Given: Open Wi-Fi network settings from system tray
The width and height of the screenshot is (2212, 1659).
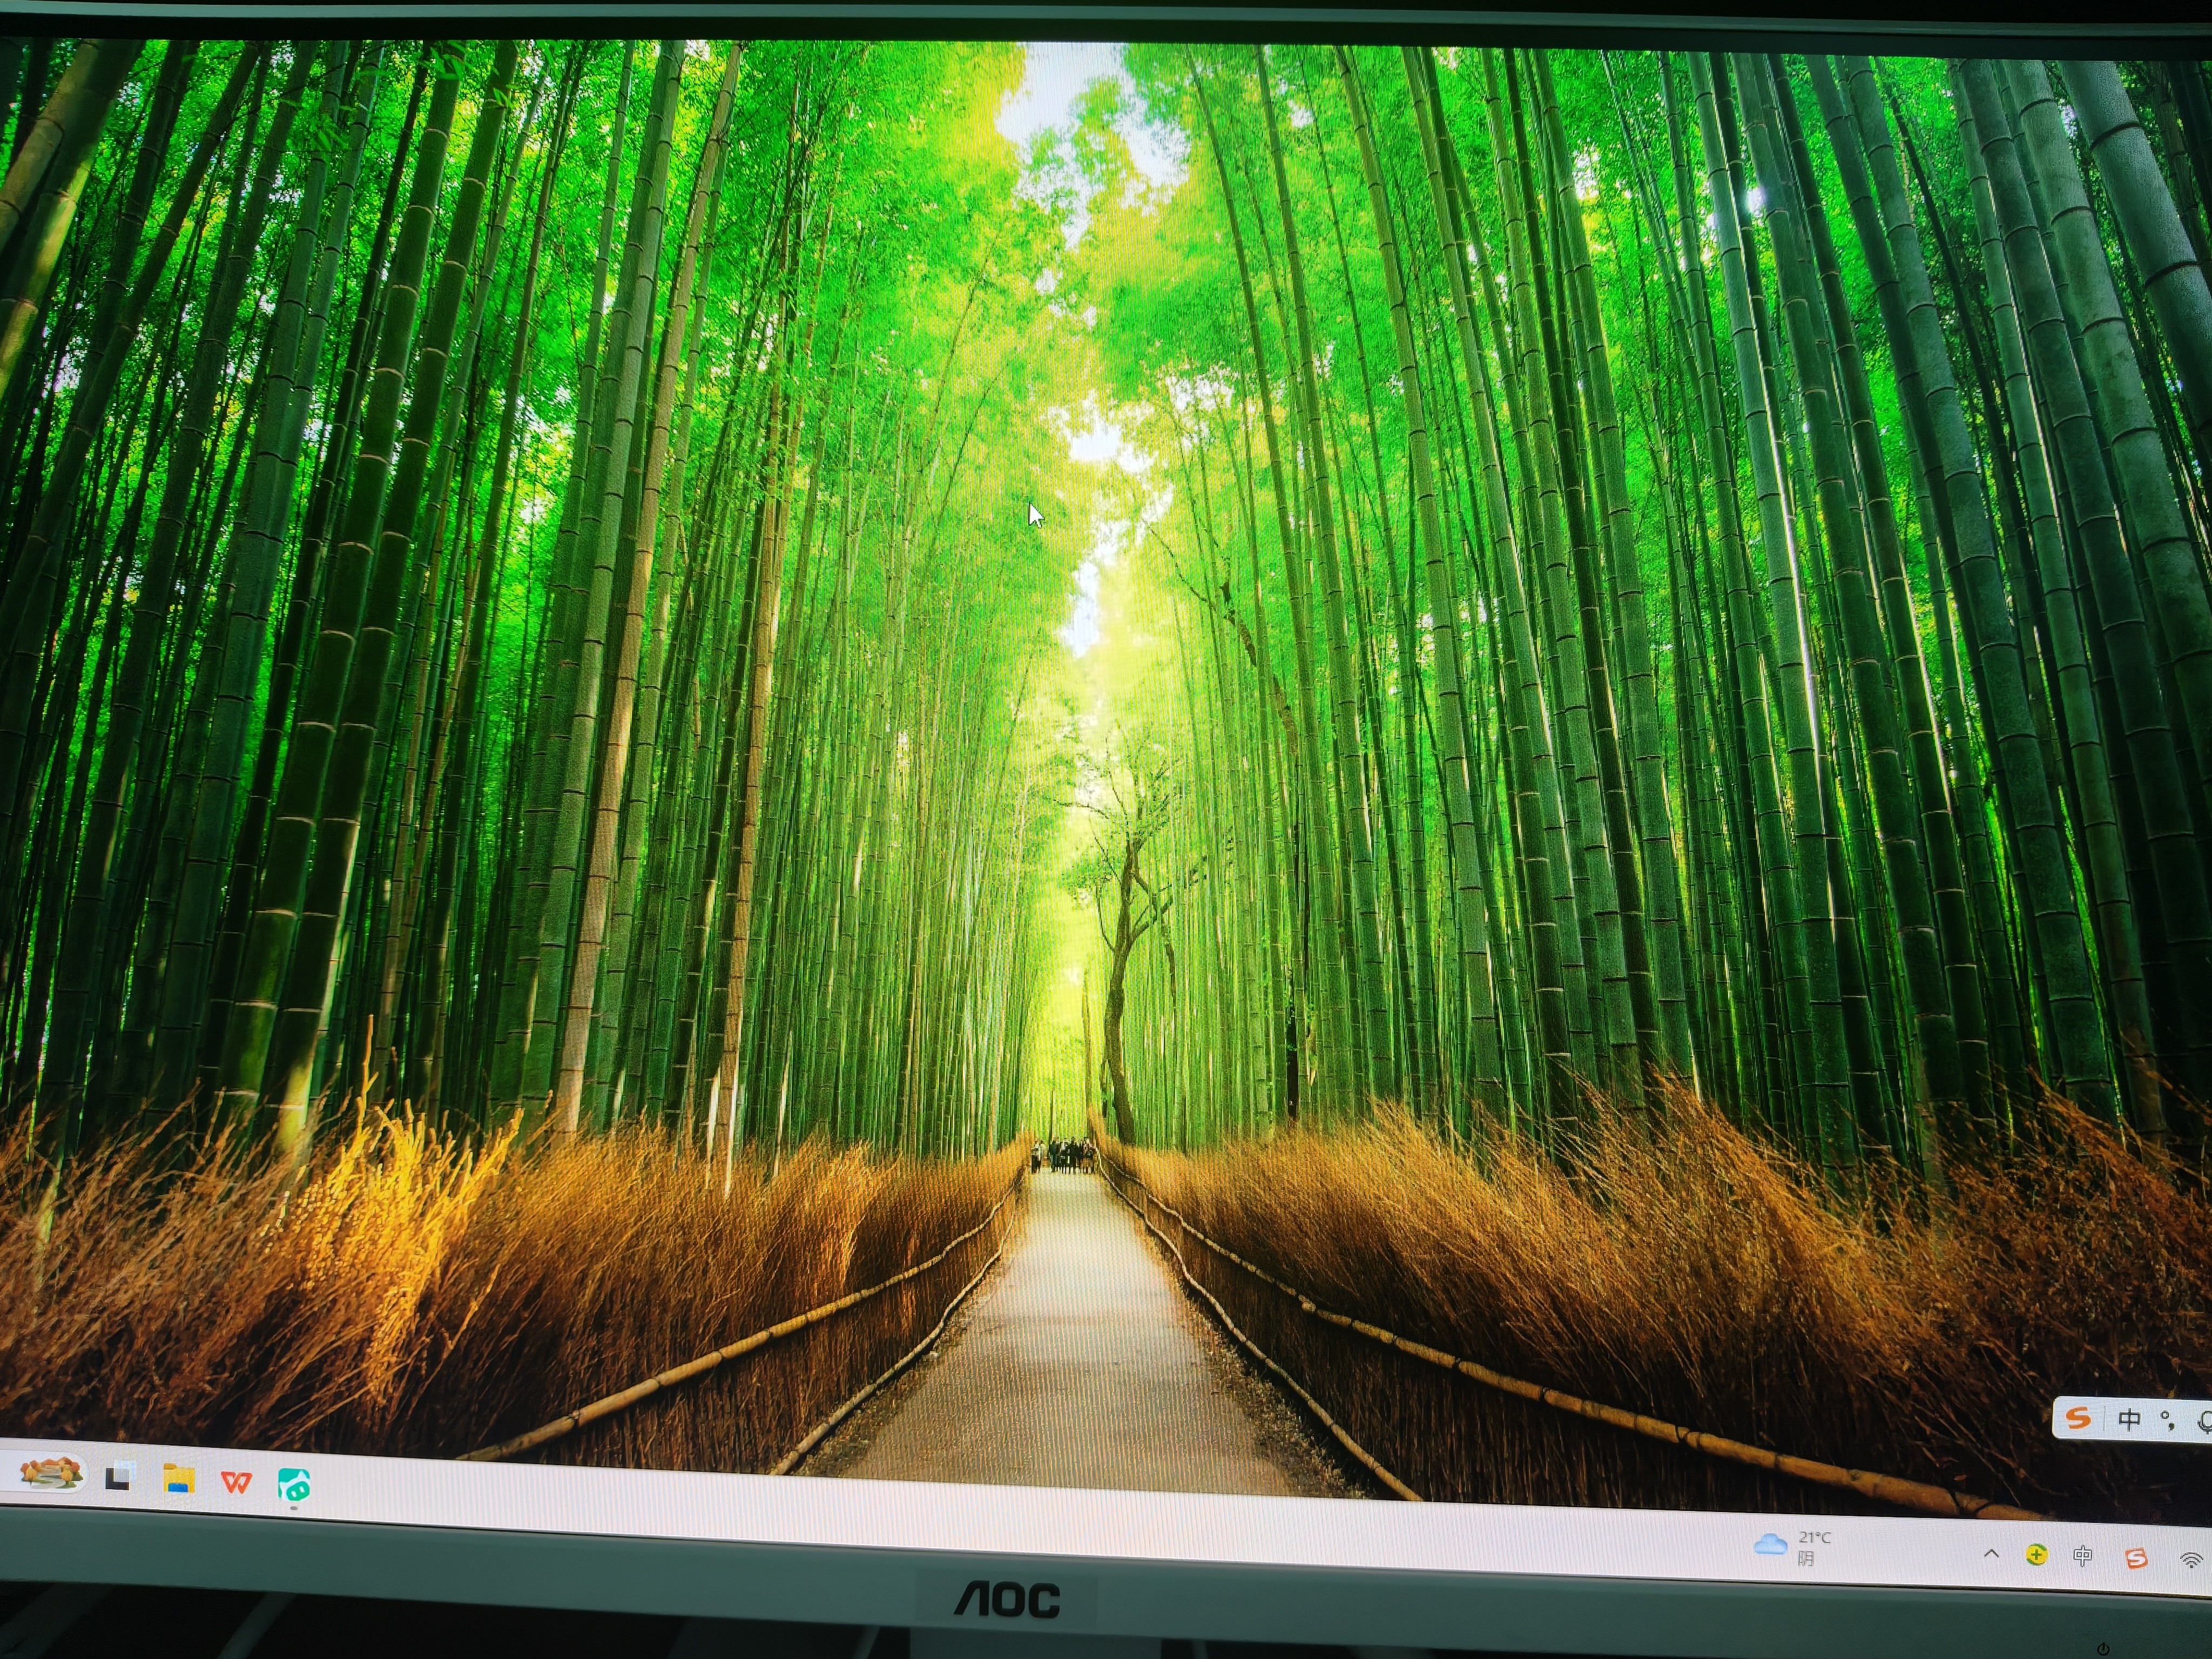Looking at the screenshot, I should point(2191,1560).
